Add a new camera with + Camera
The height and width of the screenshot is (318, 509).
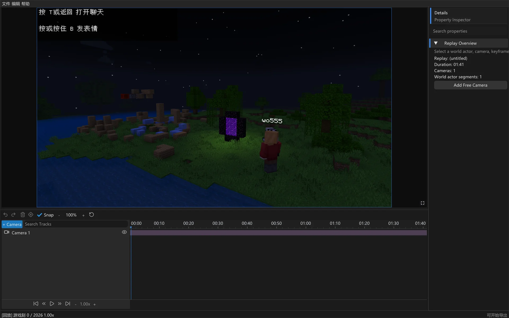pyautogui.click(x=12, y=224)
